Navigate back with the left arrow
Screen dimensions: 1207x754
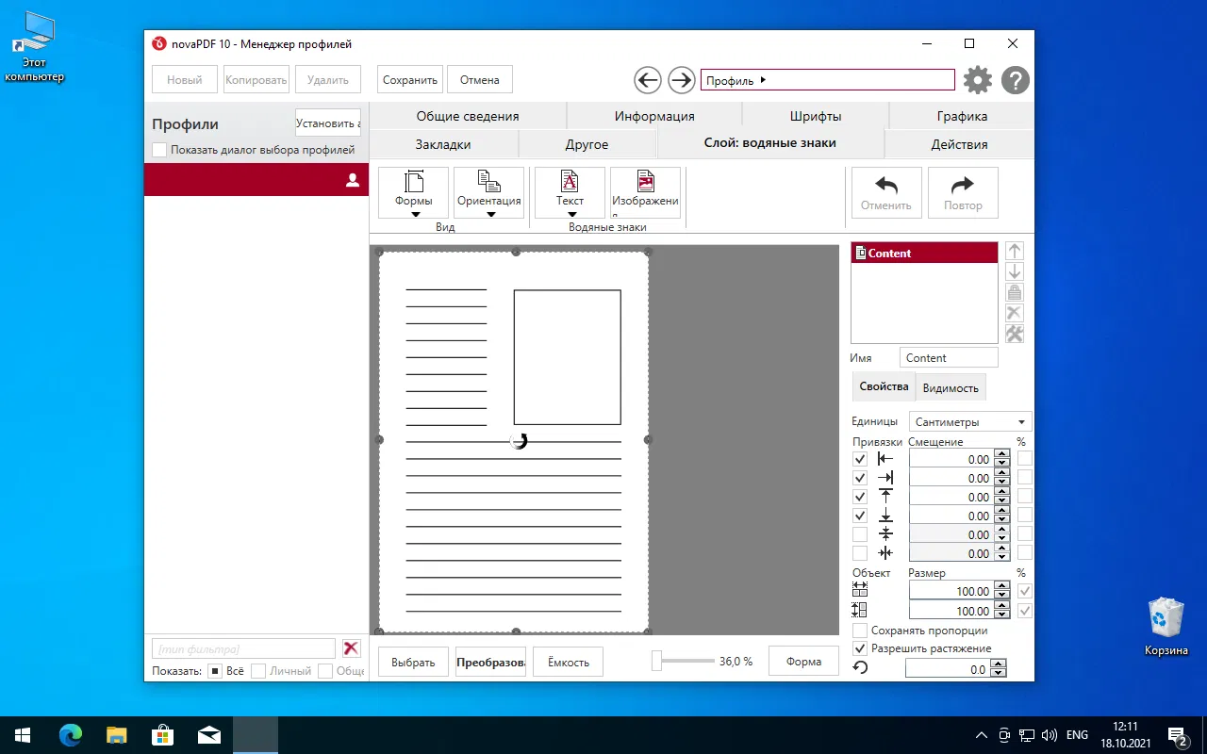[x=648, y=80]
